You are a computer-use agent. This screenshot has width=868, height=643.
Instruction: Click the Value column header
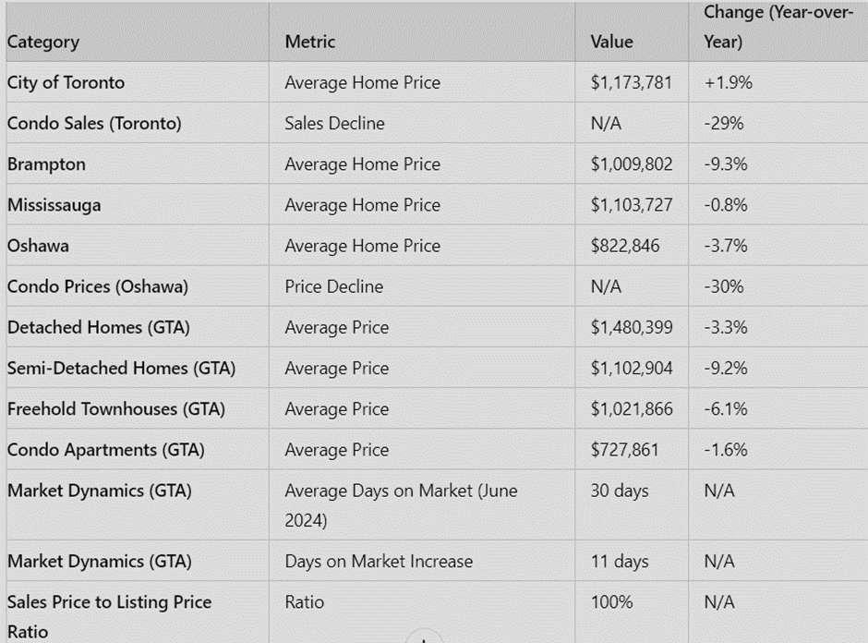pyautogui.click(x=612, y=42)
